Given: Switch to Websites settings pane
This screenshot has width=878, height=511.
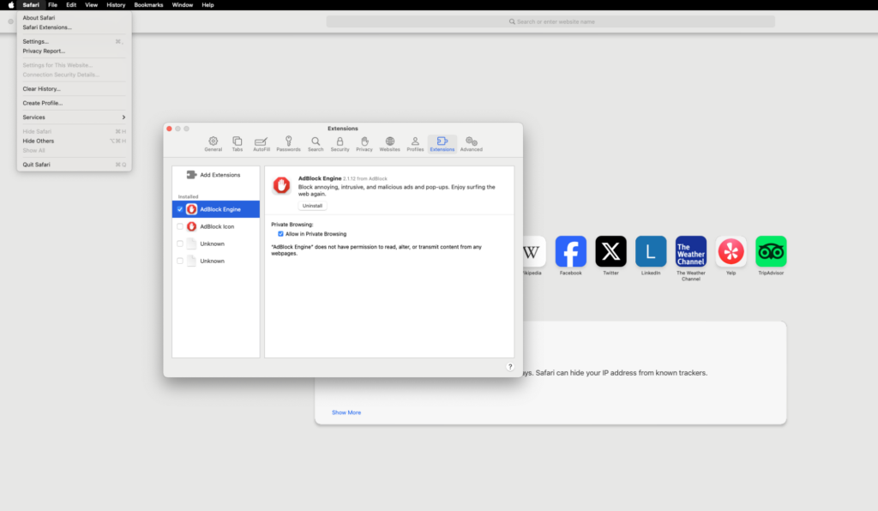Looking at the screenshot, I should point(390,144).
